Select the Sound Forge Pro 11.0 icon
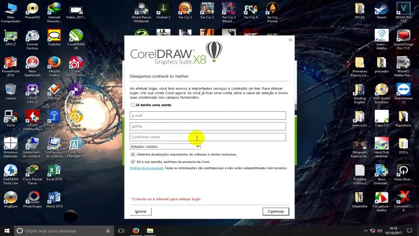The width and height of the screenshot is (419, 236). tap(403, 40)
